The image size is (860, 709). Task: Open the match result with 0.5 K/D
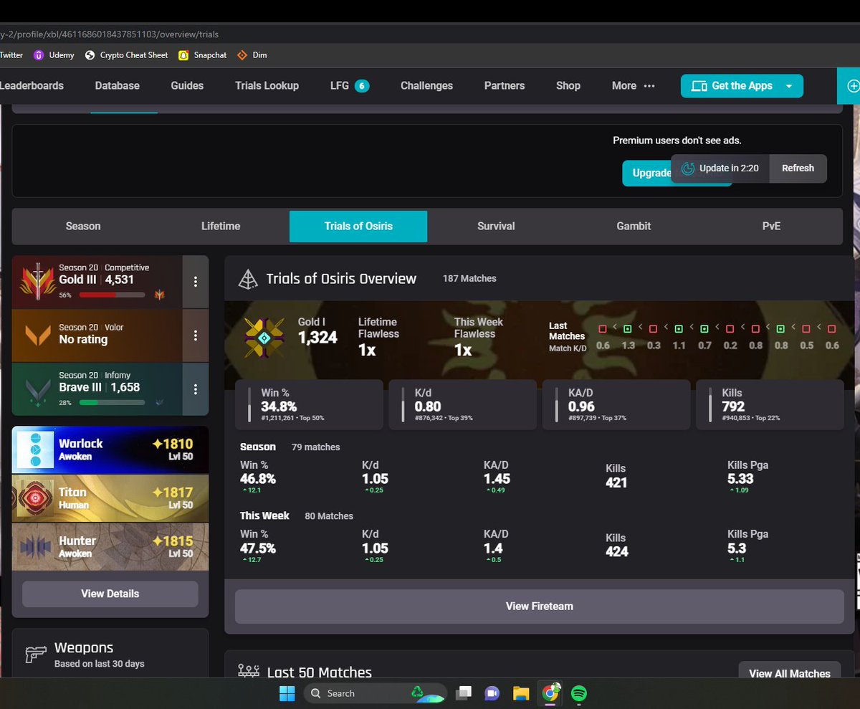tap(806, 329)
